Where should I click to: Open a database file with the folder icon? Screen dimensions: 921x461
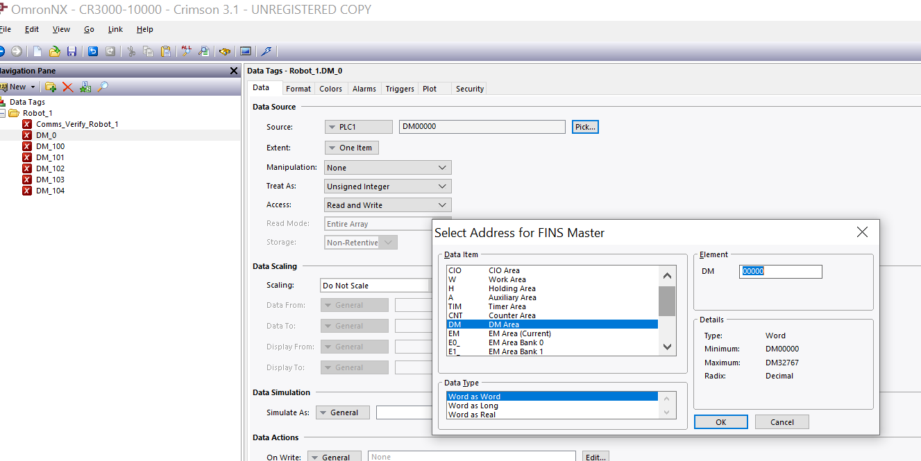point(55,51)
